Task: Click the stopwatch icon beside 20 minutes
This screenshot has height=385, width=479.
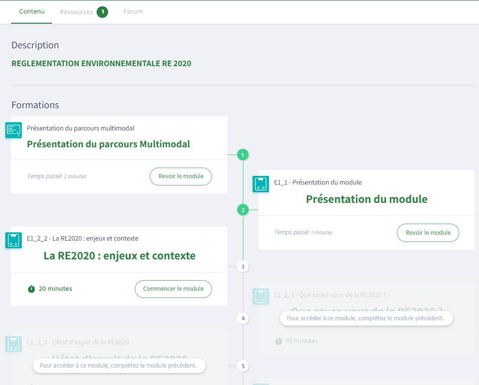Action: point(31,289)
